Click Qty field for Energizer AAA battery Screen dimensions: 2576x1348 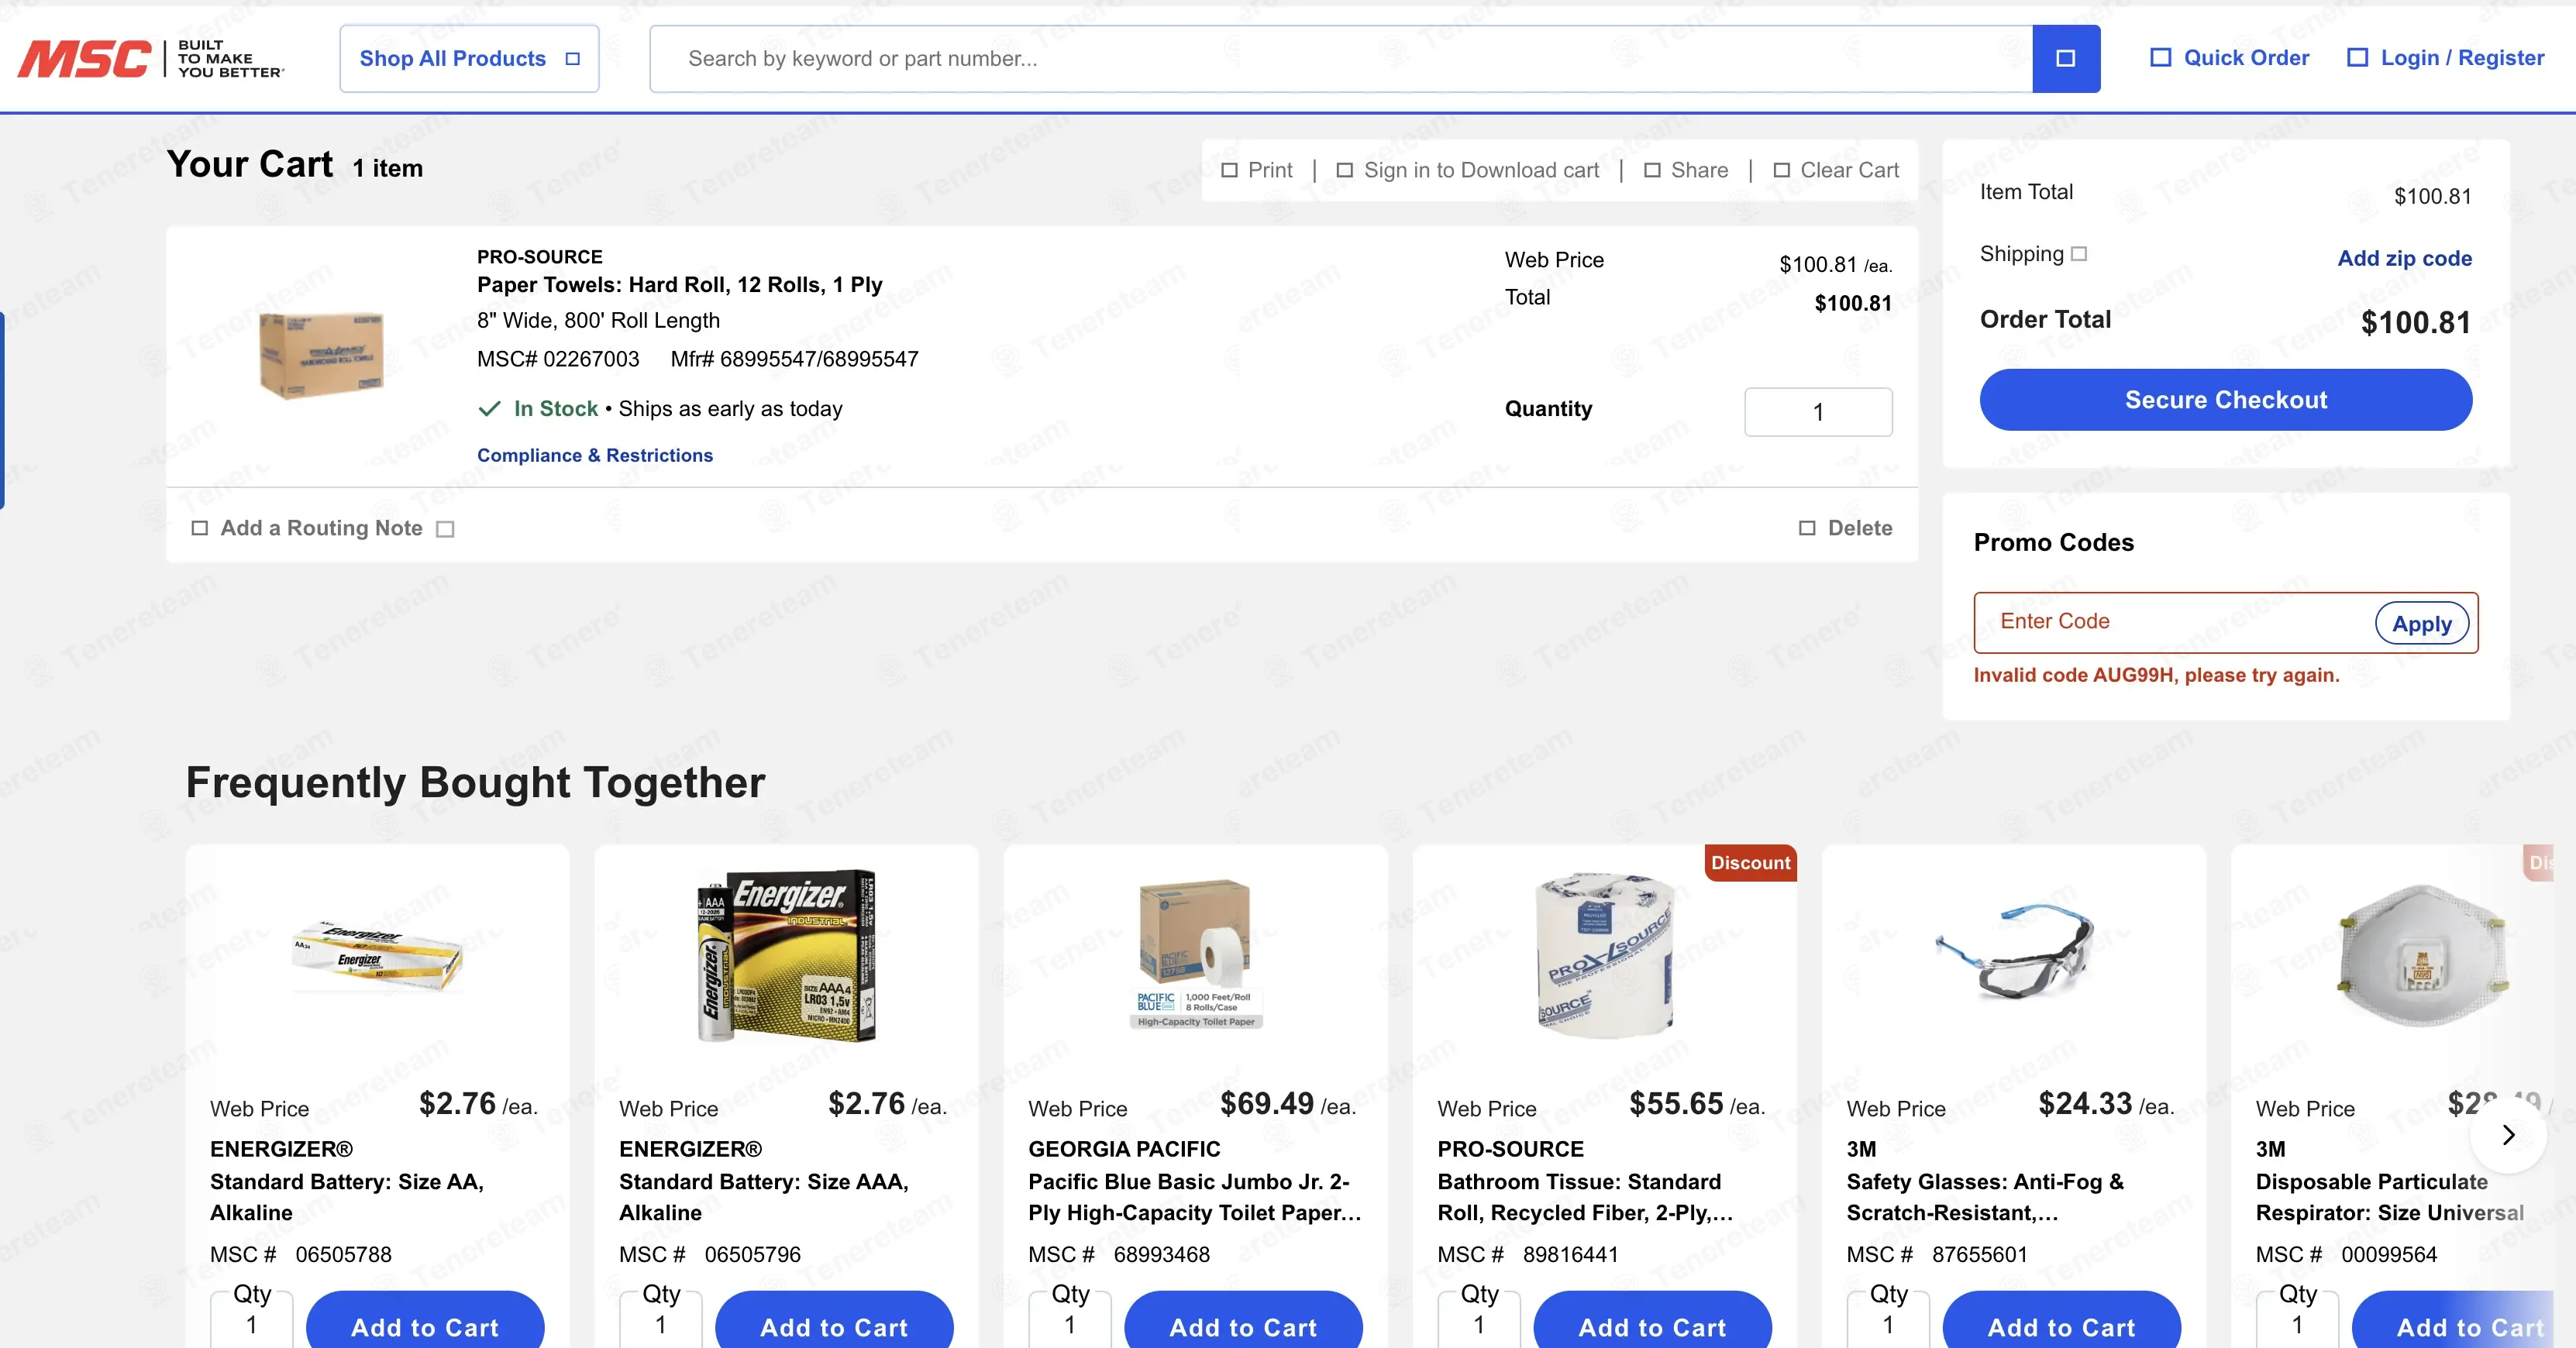(661, 1320)
